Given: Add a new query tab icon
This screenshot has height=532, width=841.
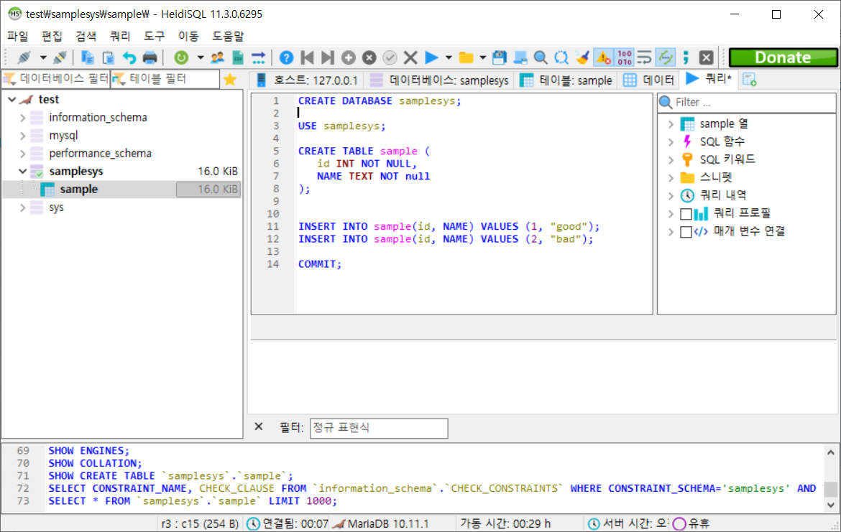Looking at the screenshot, I should (749, 79).
